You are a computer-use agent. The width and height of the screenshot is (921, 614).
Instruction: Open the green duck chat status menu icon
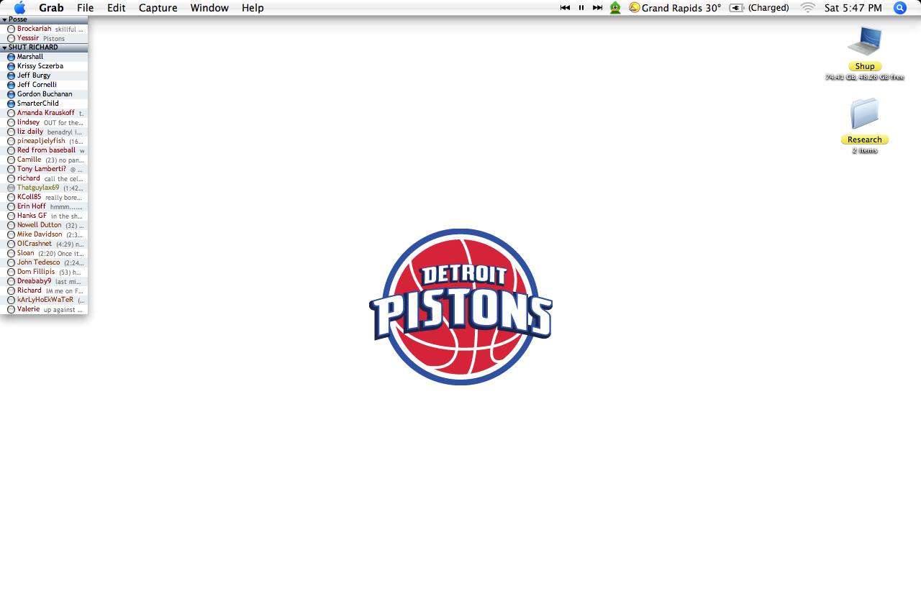pyautogui.click(x=615, y=8)
